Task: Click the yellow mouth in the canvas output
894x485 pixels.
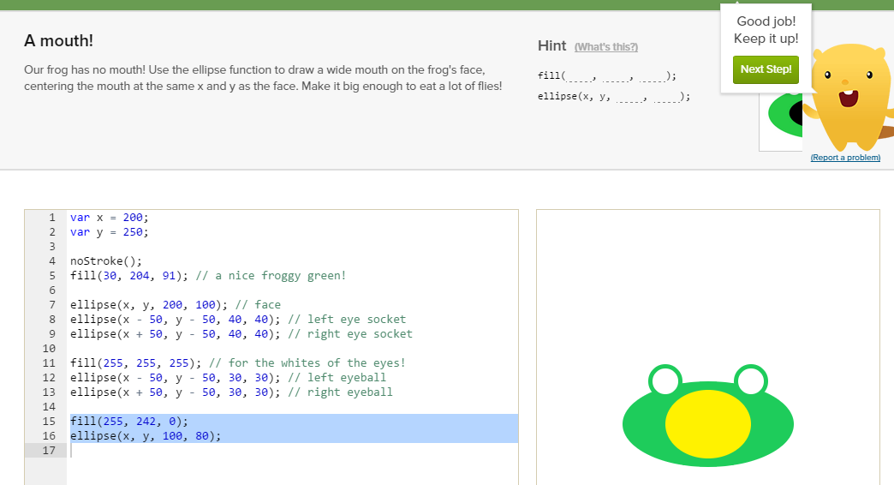Action: coord(708,424)
